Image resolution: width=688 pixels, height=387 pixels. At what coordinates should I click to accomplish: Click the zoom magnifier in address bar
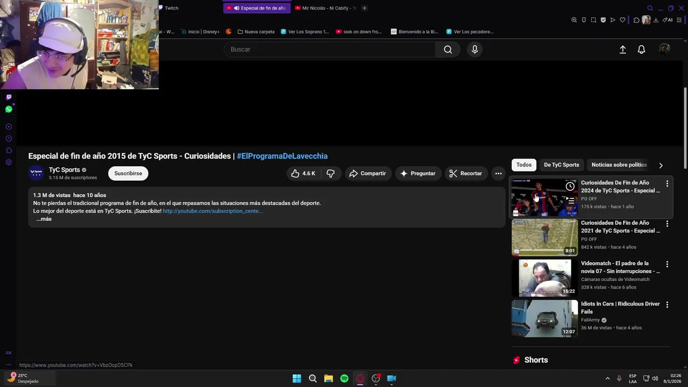coord(574,20)
